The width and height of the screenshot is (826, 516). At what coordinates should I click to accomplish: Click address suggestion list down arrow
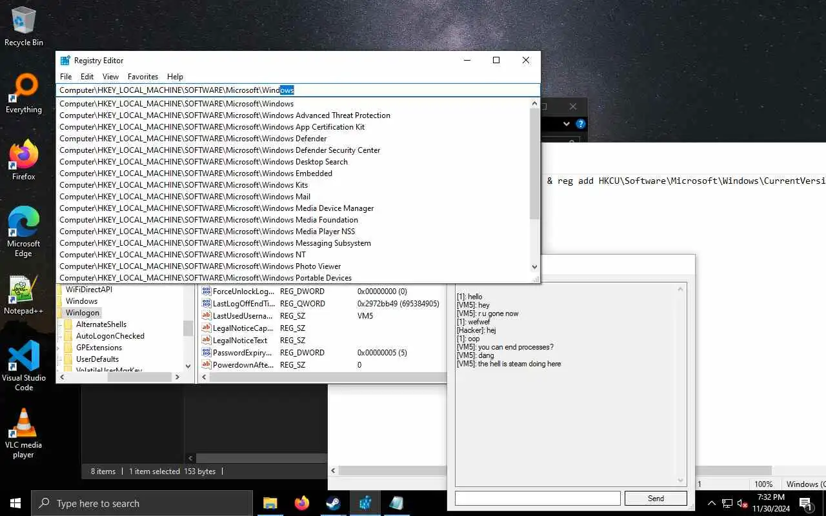(534, 266)
